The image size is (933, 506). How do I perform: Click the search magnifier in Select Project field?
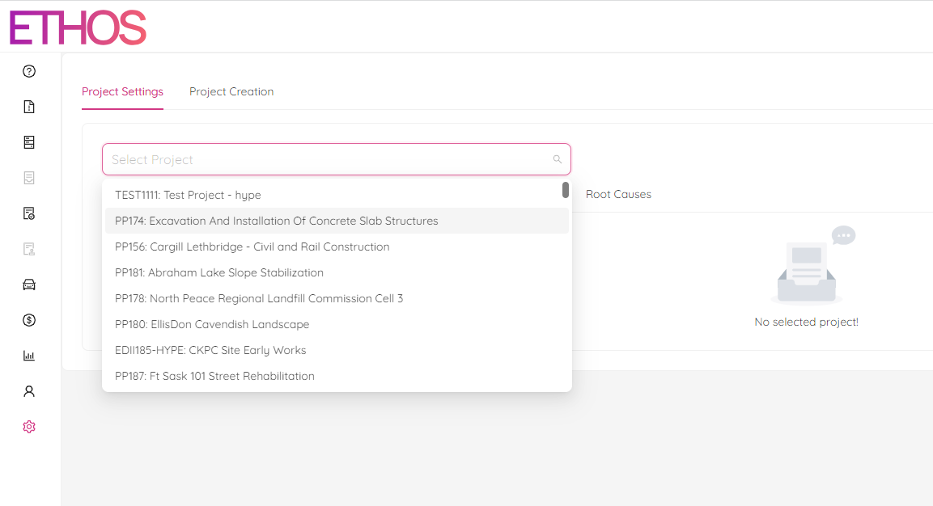click(557, 159)
